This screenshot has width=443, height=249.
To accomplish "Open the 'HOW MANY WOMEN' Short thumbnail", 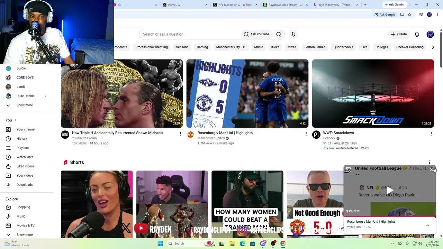I will 247,204.
